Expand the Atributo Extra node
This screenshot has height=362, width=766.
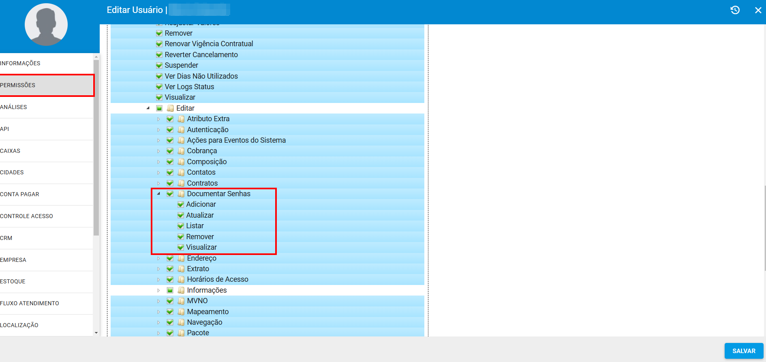pyautogui.click(x=159, y=119)
